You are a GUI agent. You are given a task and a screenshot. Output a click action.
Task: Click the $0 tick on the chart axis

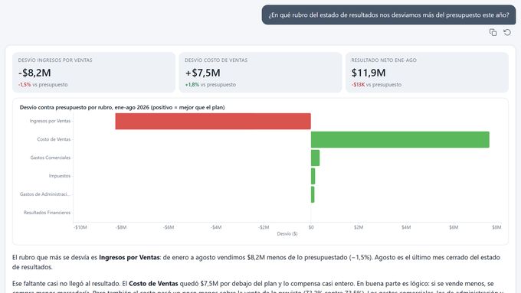point(311,227)
